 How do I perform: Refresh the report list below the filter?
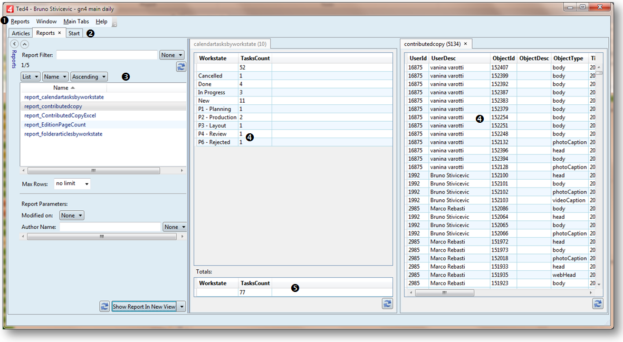tap(181, 66)
